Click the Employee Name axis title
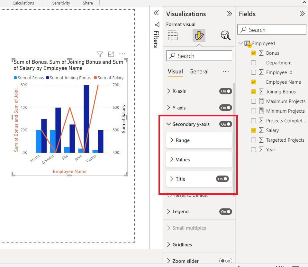 pyautogui.click(x=69, y=171)
